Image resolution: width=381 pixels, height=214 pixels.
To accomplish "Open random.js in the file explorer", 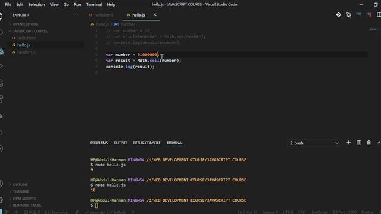I will coord(26,52).
